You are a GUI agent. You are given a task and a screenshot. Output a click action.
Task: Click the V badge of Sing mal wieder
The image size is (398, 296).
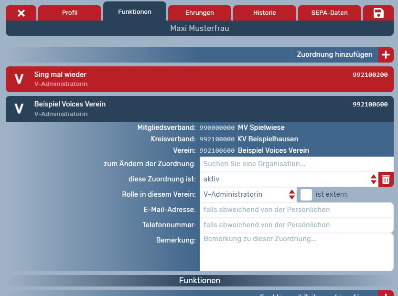(19, 79)
